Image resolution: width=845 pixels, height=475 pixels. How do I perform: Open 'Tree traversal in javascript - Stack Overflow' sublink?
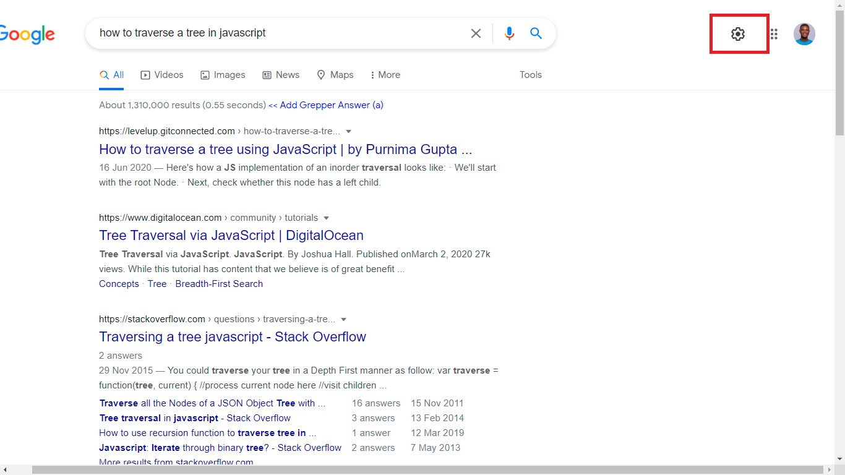click(195, 418)
